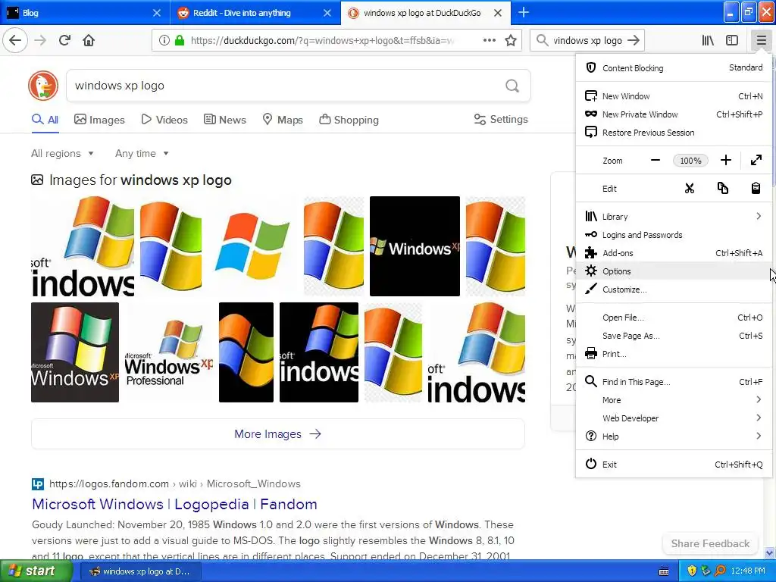Switch to the Blog tab

coord(85,12)
